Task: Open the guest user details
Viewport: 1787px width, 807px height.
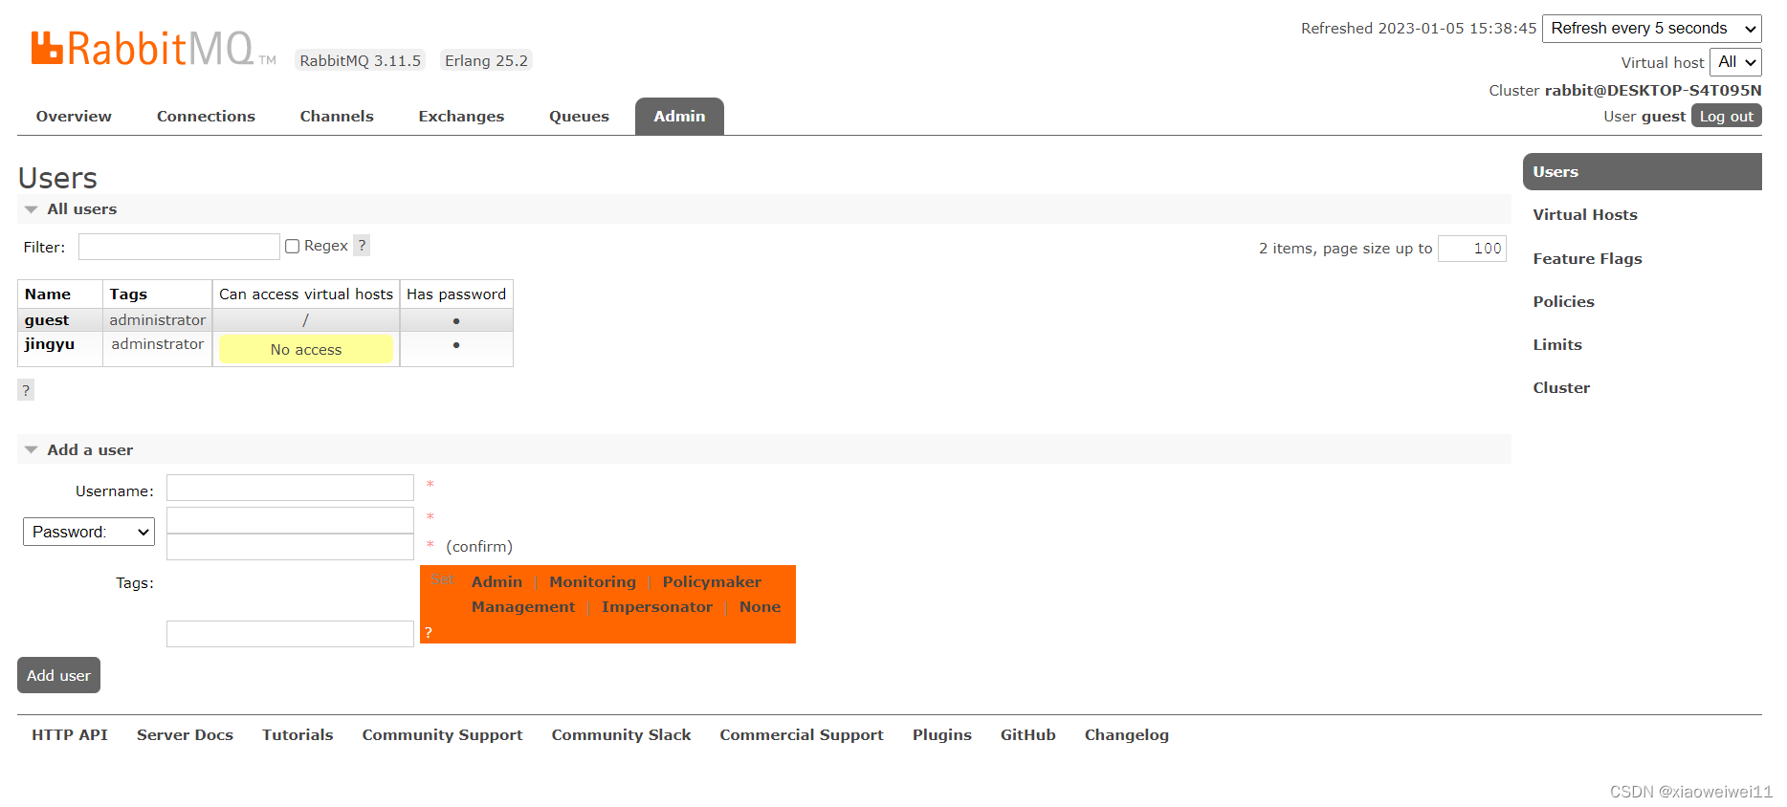Action: (x=47, y=320)
